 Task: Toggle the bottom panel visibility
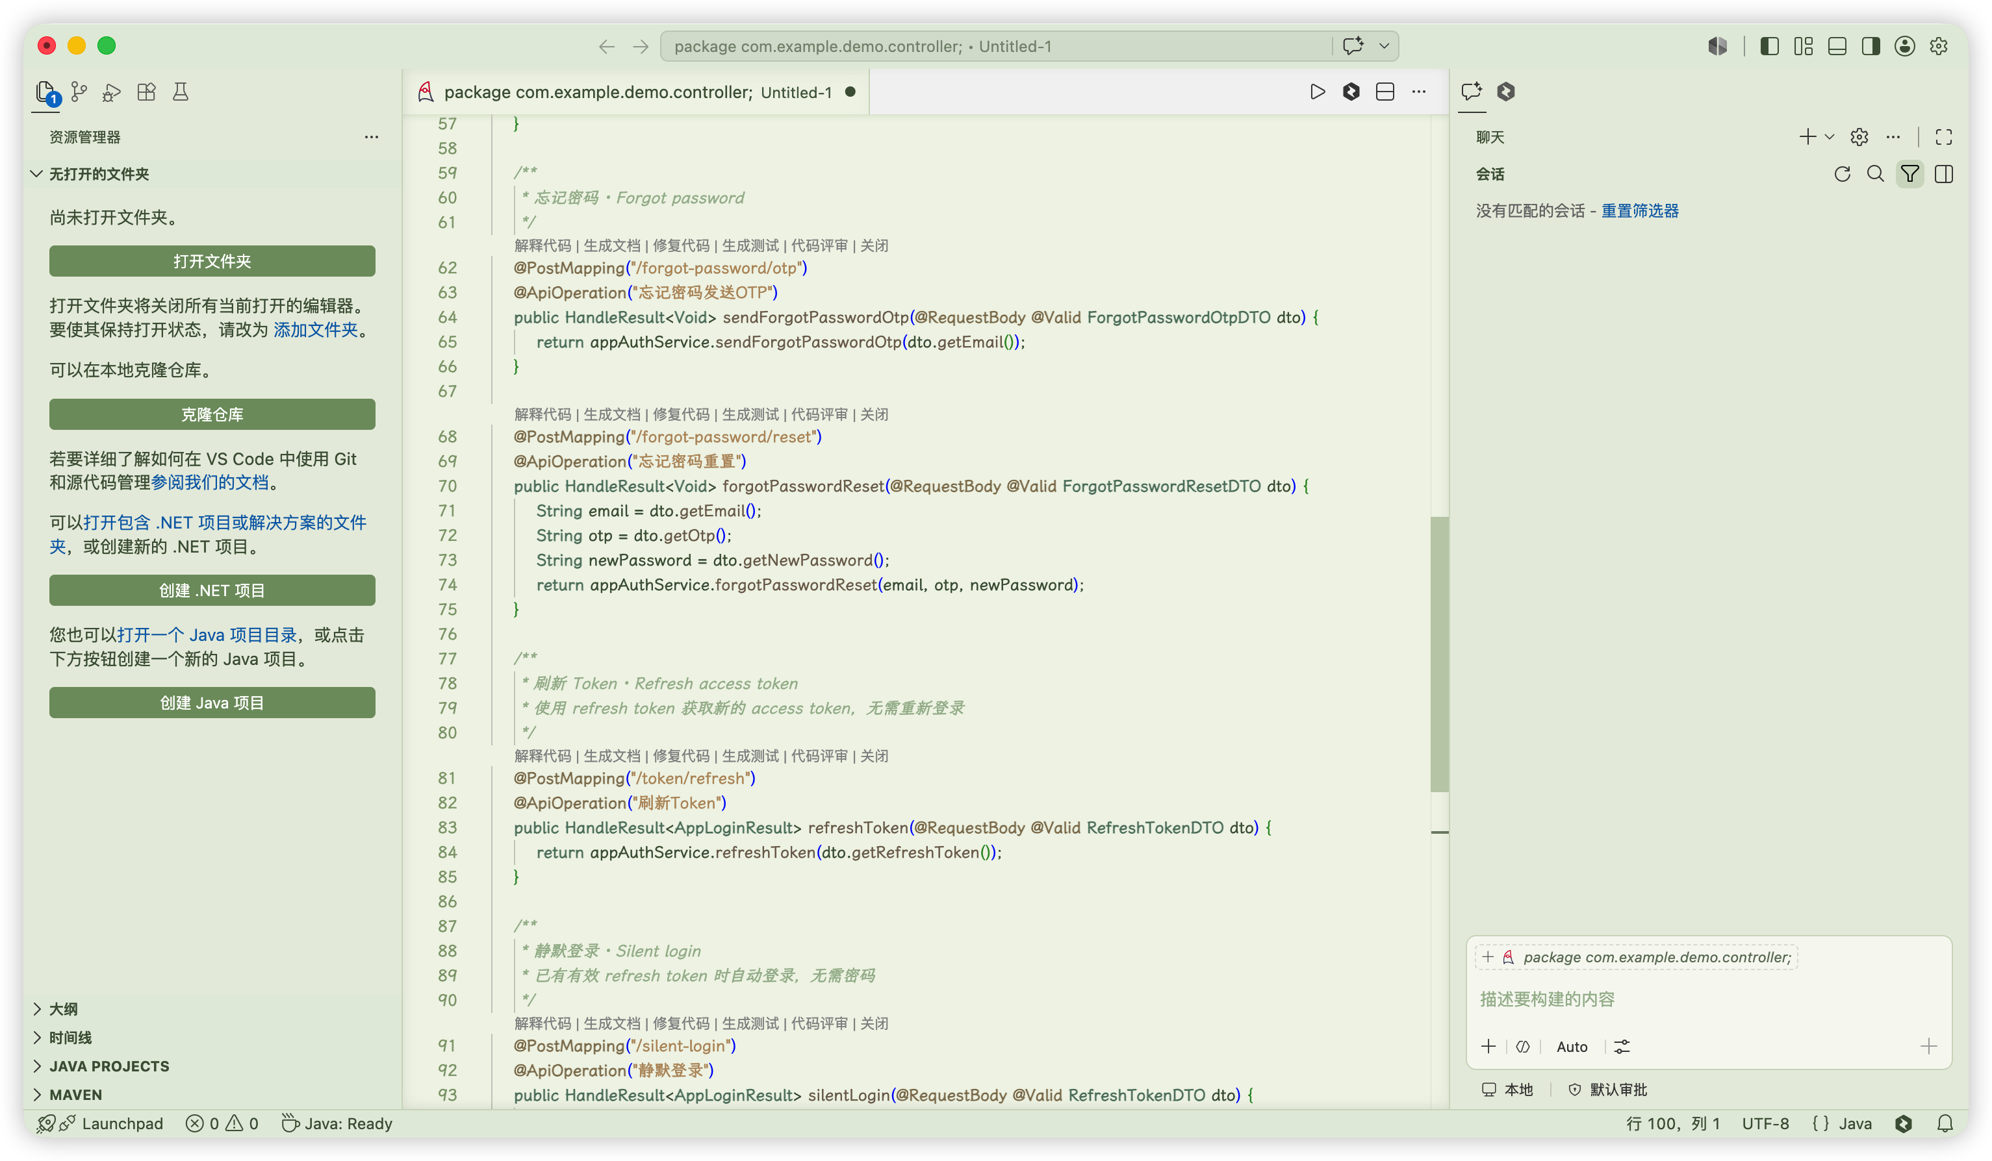pyautogui.click(x=1837, y=47)
